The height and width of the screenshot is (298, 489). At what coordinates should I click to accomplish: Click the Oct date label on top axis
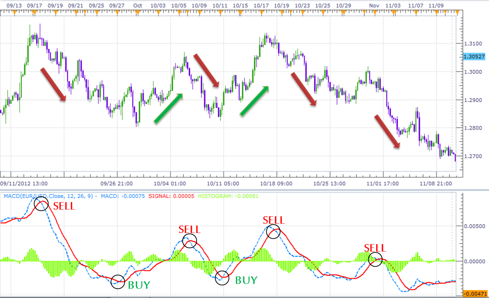[138, 6]
